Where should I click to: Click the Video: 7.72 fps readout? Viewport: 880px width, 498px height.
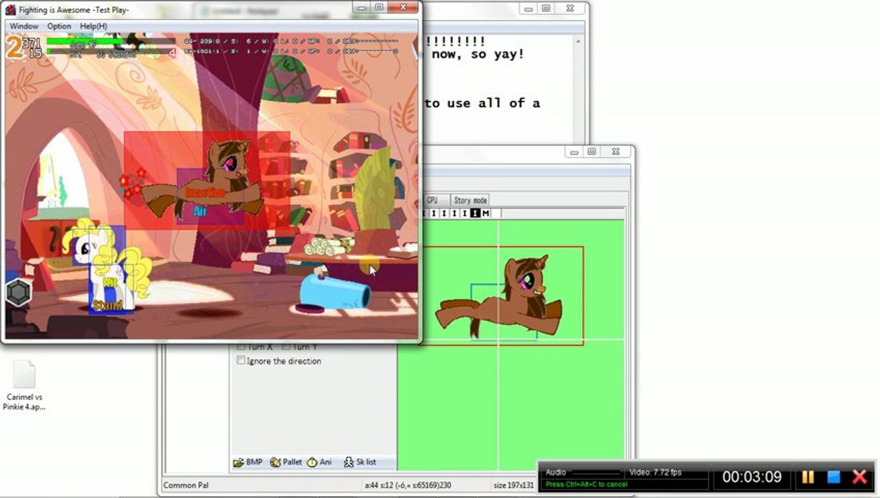click(655, 472)
